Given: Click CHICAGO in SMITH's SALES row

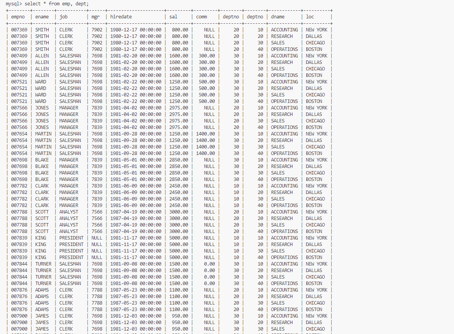Looking at the screenshot, I should coord(315,43).
